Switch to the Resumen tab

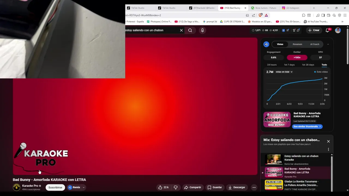297,44
